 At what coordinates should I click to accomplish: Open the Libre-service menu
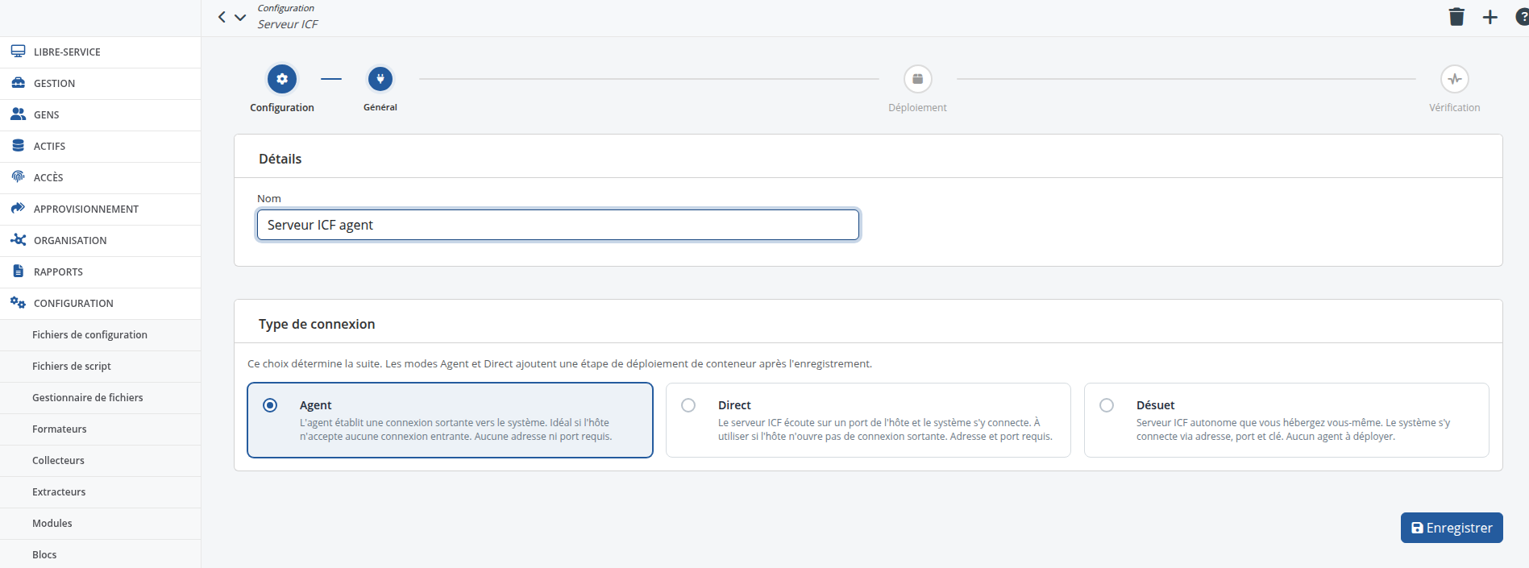click(x=101, y=52)
